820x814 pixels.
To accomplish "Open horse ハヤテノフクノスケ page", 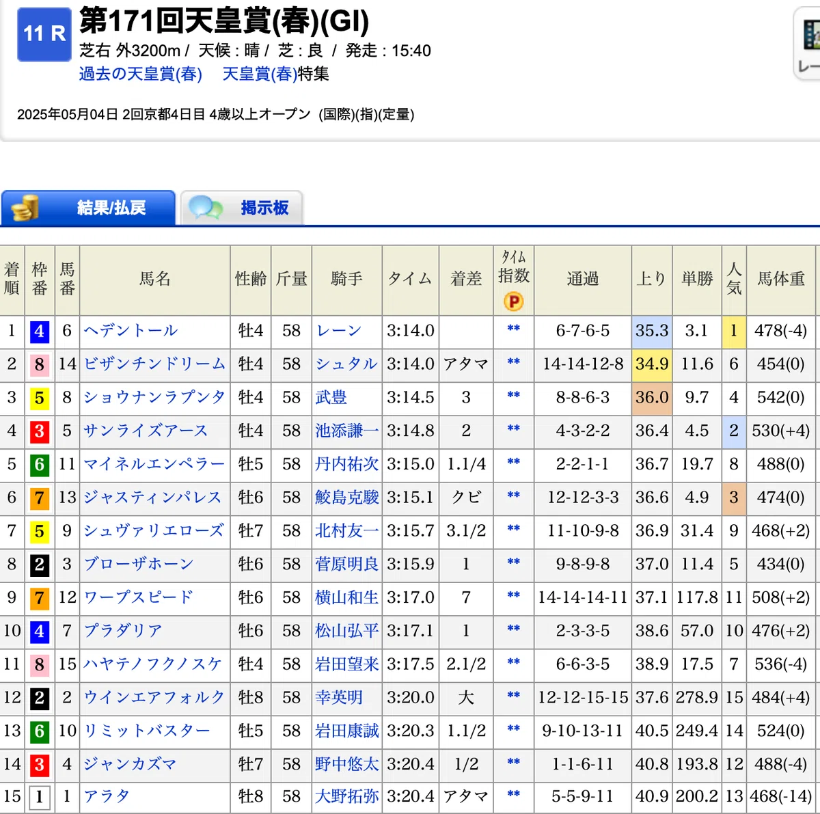I will coord(153,664).
